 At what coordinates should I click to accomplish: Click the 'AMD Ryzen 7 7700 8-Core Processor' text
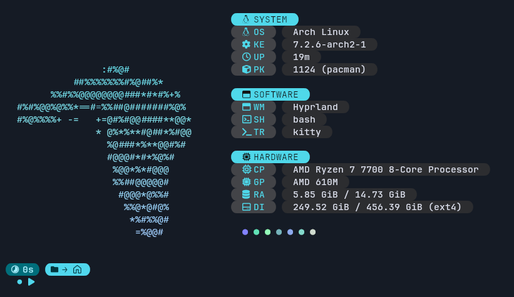(386, 169)
